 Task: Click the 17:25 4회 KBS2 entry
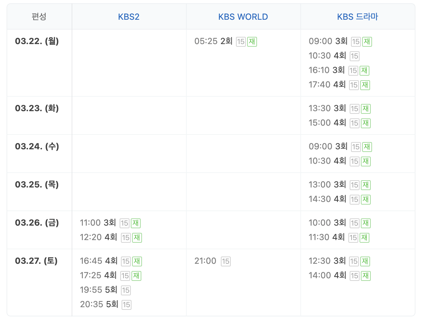click(x=98, y=275)
